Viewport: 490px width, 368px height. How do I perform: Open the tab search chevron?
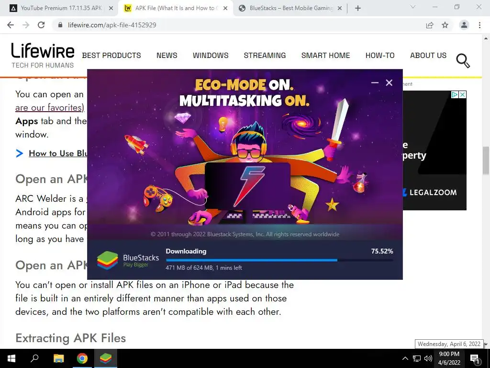pos(413,7)
